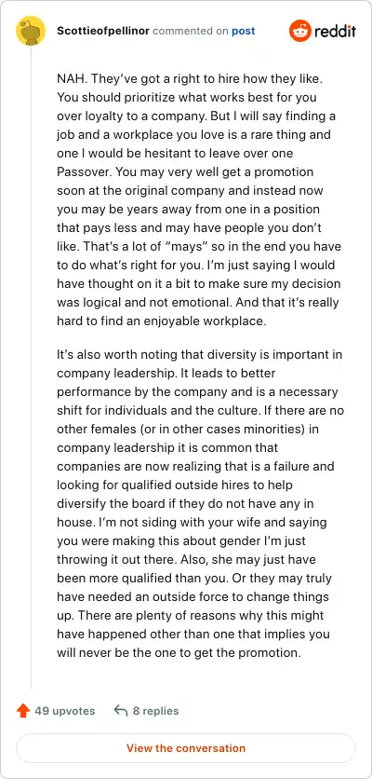
Task: Click the "49 upvotes" count
Action: (64, 711)
